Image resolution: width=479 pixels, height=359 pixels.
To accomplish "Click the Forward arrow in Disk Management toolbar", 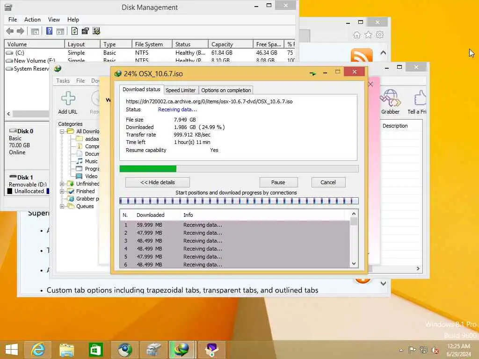I will [x=21, y=31].
